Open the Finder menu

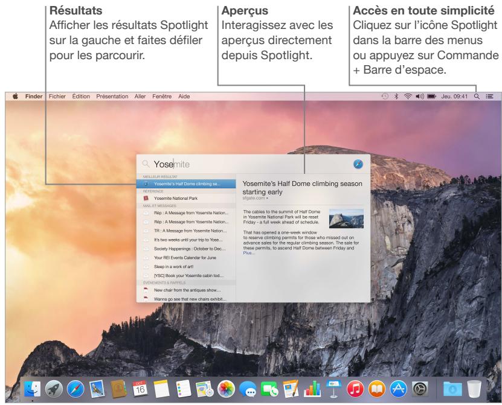[x=34, y=97]
